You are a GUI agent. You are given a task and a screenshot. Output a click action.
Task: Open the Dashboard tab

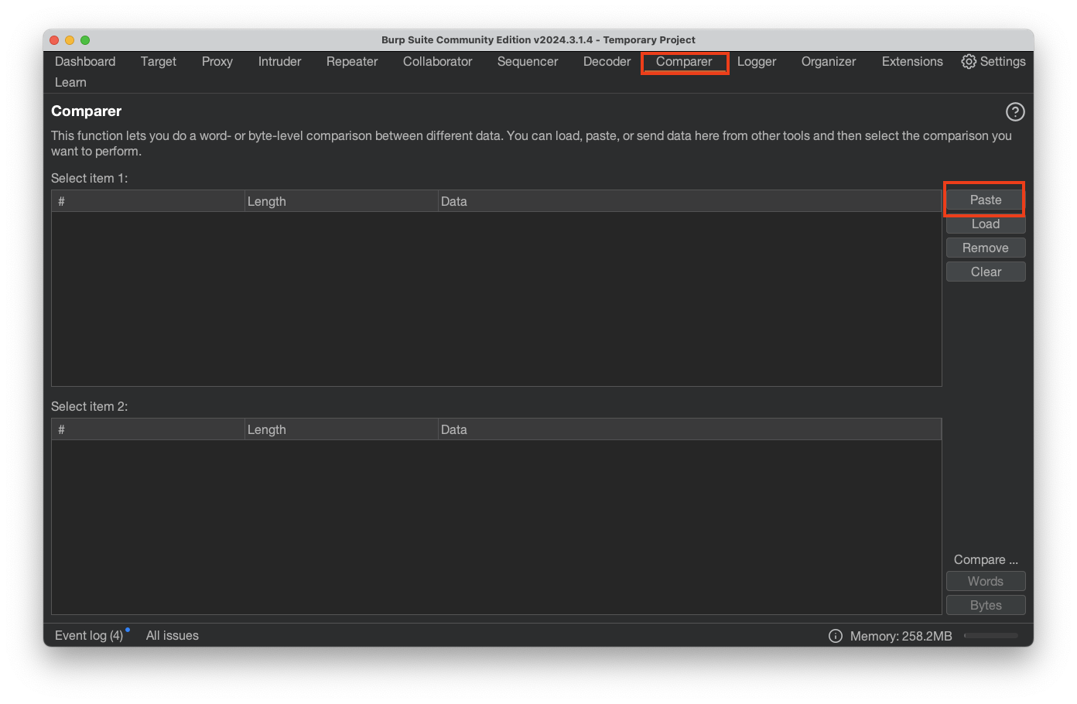coord(85,61)
